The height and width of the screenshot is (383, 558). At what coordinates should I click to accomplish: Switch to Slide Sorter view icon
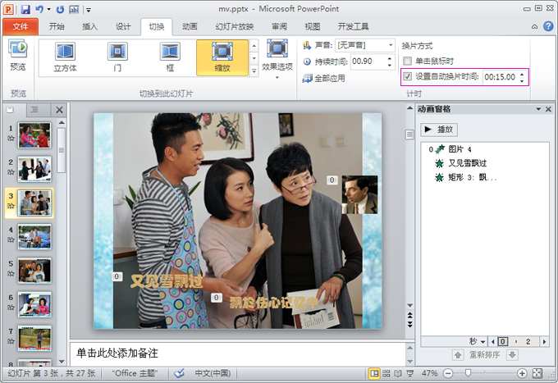point(386,373)
